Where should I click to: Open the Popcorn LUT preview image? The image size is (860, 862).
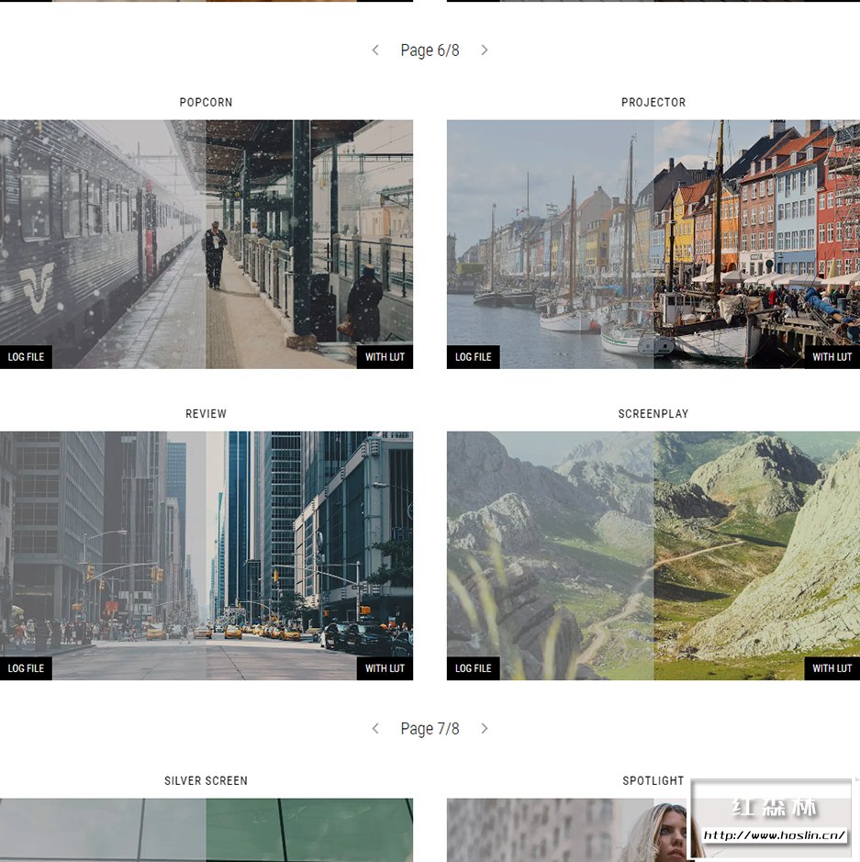click(207, 244)
